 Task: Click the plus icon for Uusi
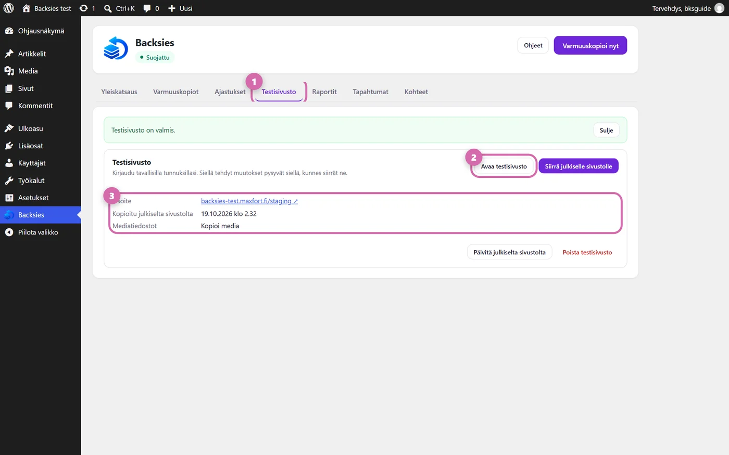[x=172, y=8]
